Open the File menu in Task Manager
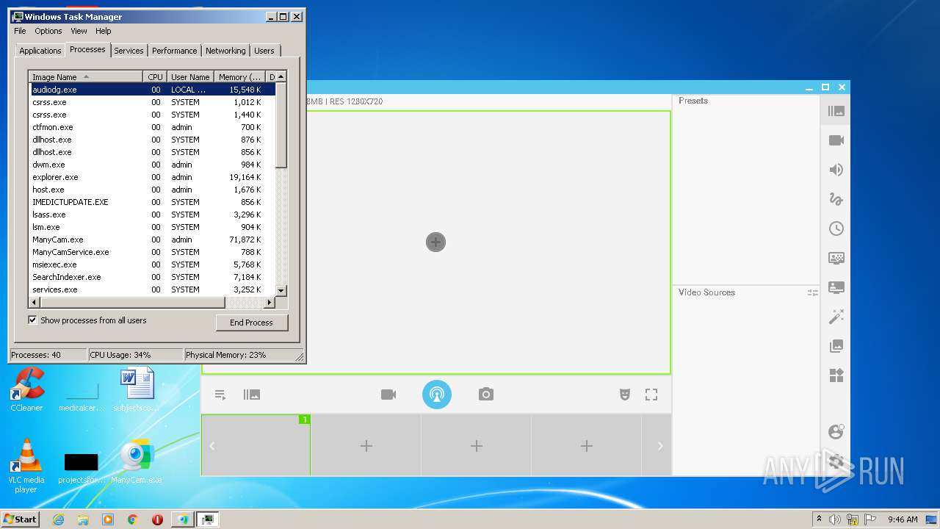This screenshot has height=529, width=940. pos(20,31)
